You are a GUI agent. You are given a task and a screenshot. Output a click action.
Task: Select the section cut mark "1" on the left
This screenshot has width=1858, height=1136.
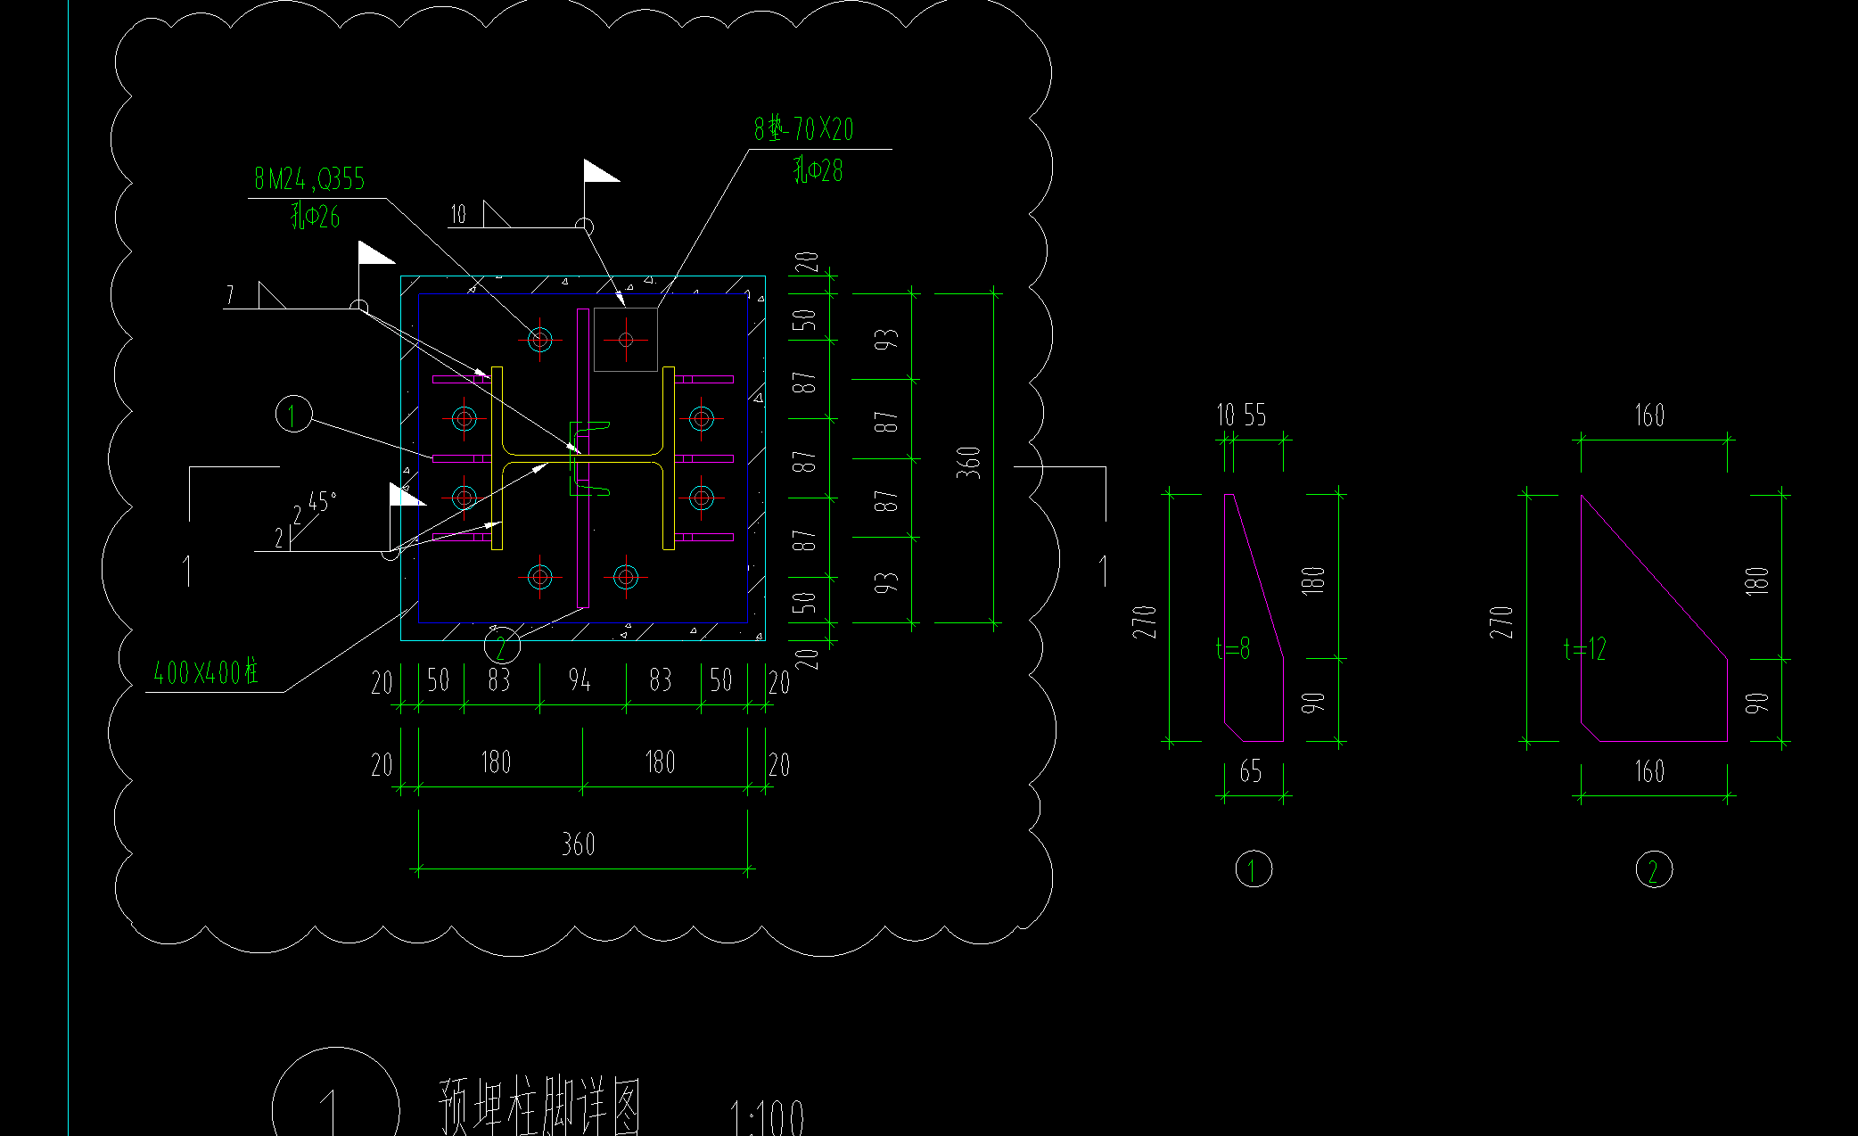[187, 571]
